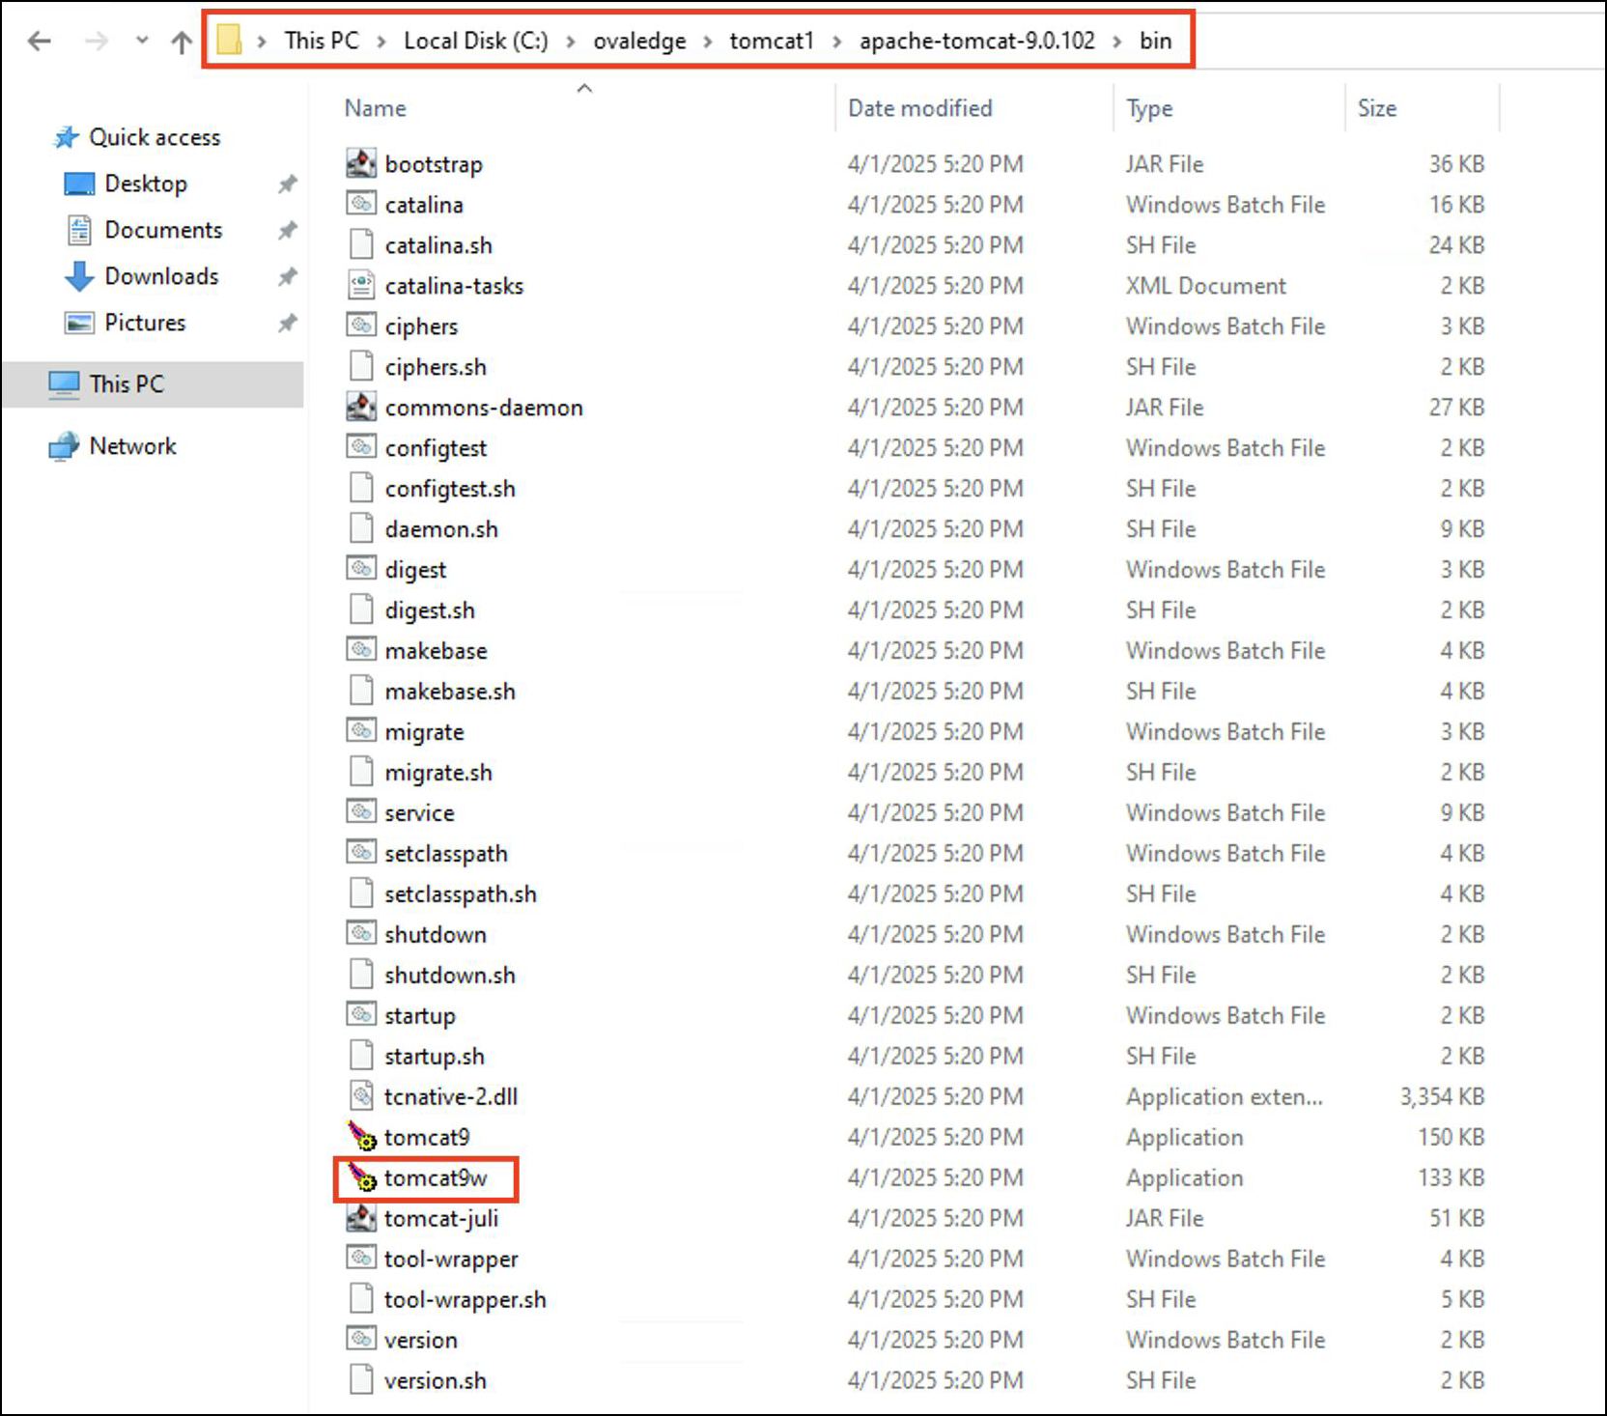The image size is (1607, 1416).
Task: Navigate up one folder level
Action: (182, 41)
